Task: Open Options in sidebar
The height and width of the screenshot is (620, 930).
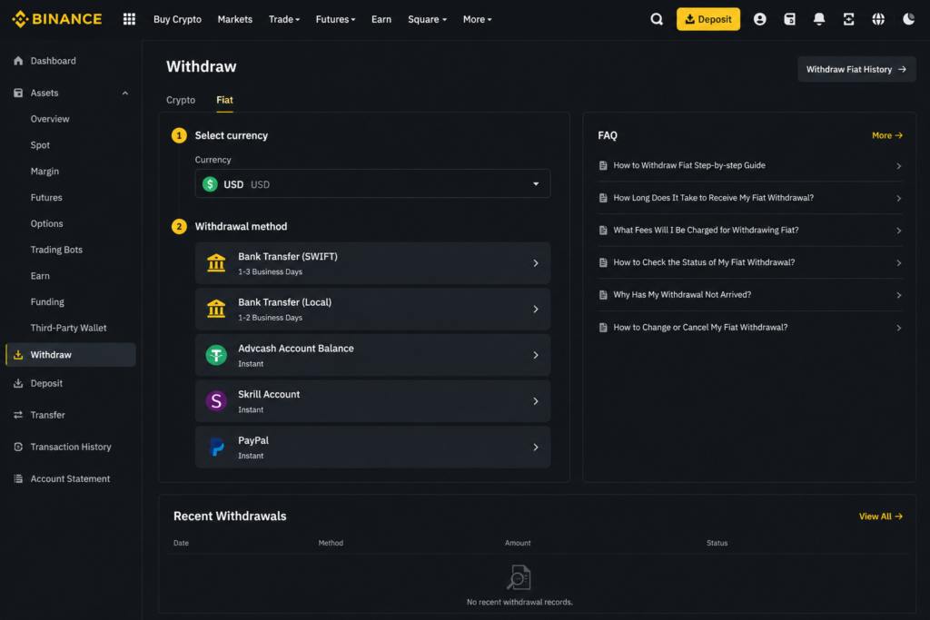Action: 46,223
